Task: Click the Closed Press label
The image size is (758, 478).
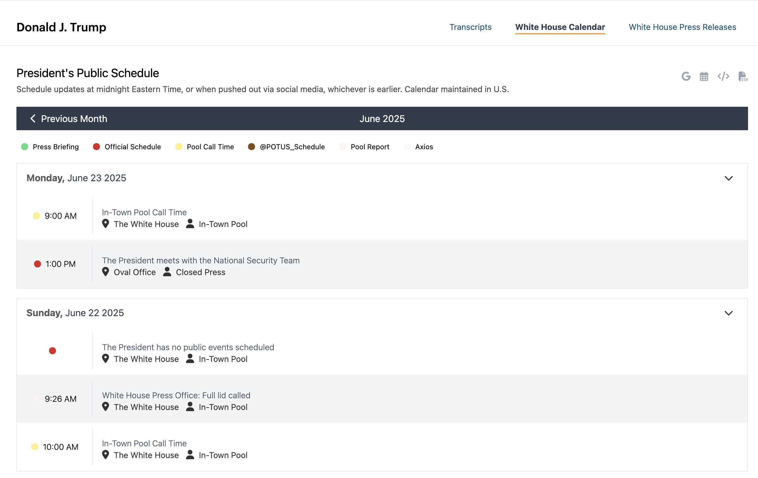Action: (x=200, y=272)
